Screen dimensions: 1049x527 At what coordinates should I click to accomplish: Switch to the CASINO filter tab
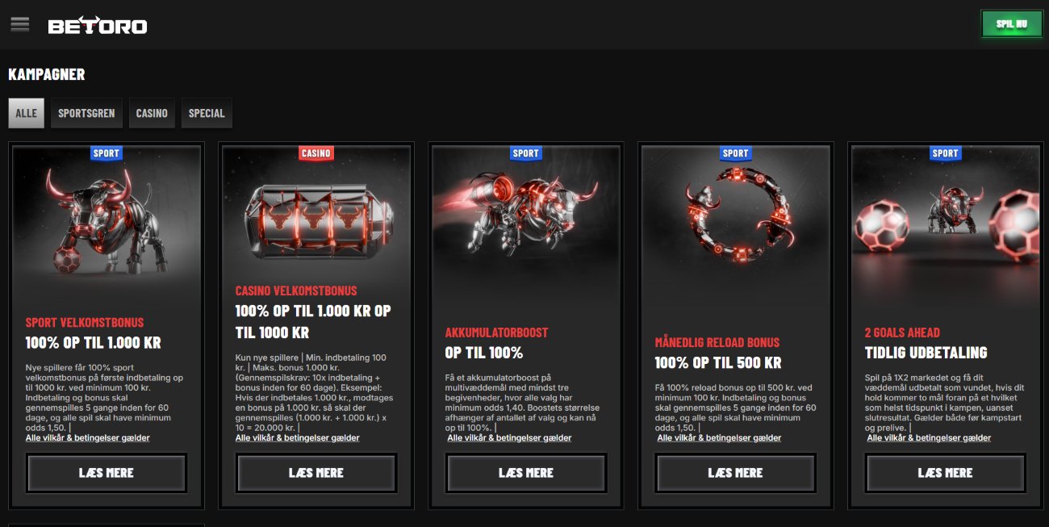[x=152, y=113]
